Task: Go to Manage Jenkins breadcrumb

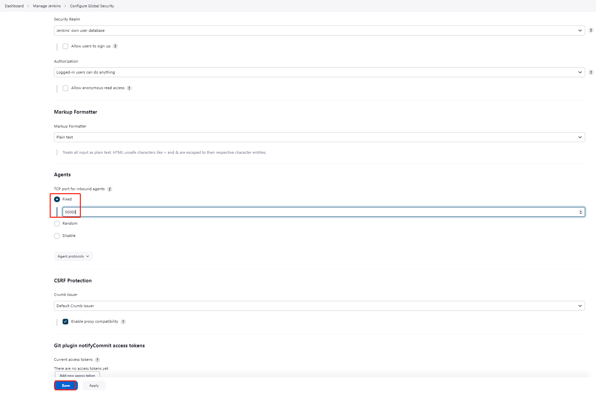Action: [x=47, y=6]
